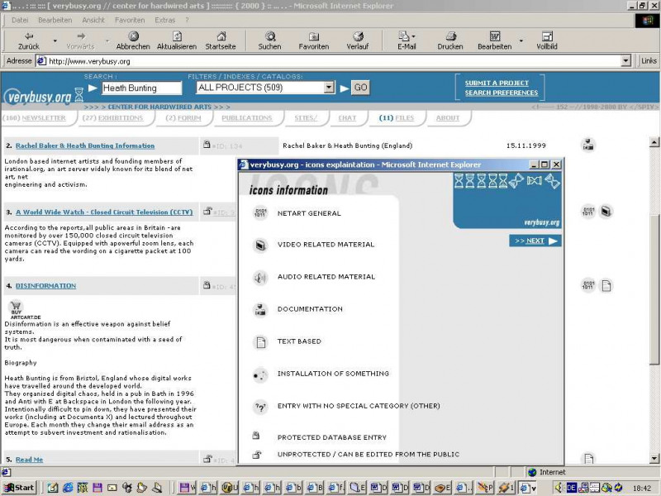This screenshot has height=496, width=661.
Task: Click the SUBMIT A PROJECT link
Action: [x=497, y=83]
